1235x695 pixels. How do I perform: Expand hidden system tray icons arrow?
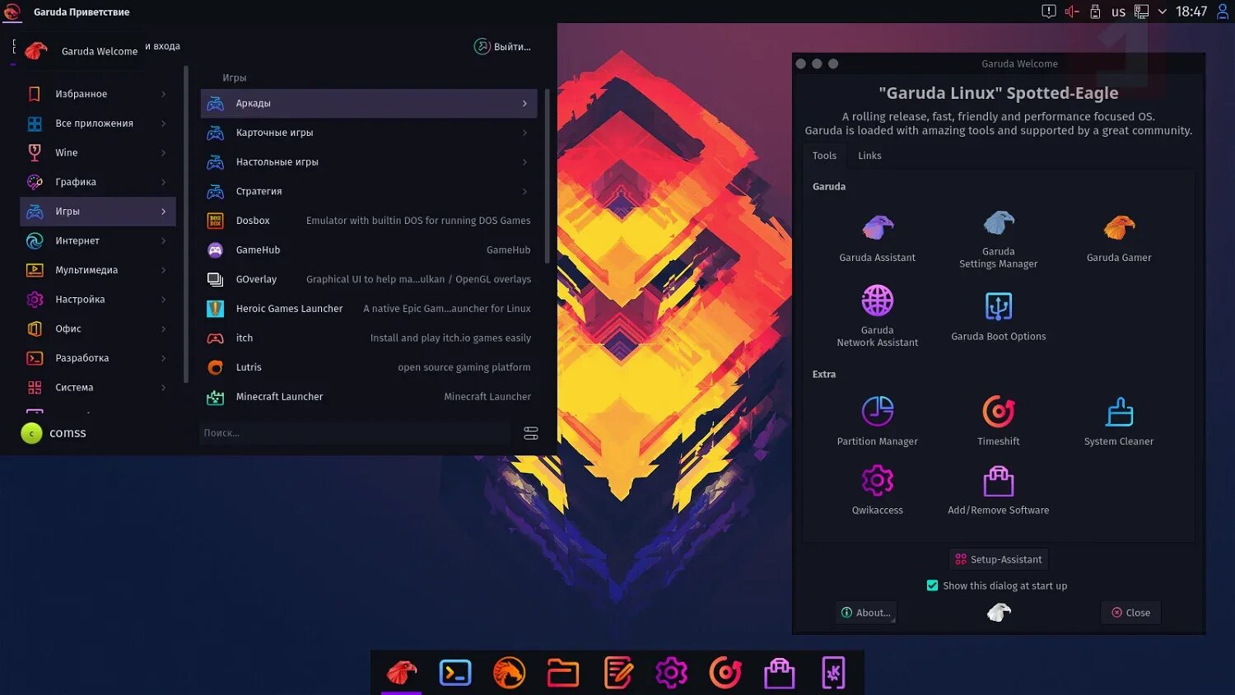(1162, 12)
